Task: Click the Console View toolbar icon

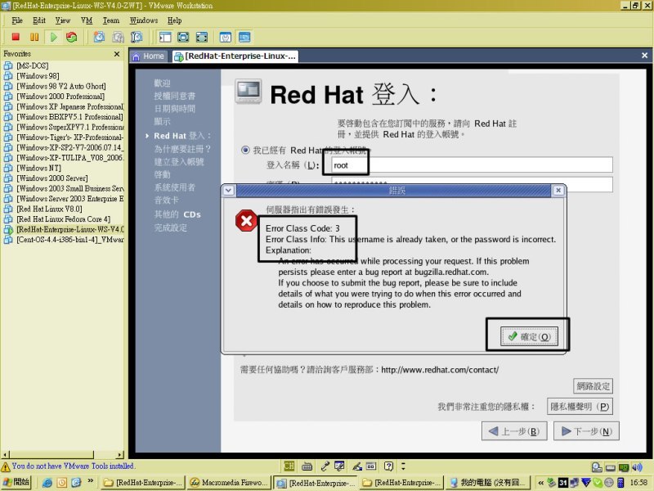Action: [244, 37]
